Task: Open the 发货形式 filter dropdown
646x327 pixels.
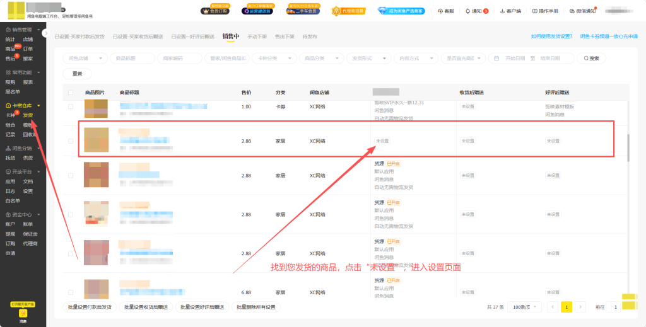Action: pos(368,59)
